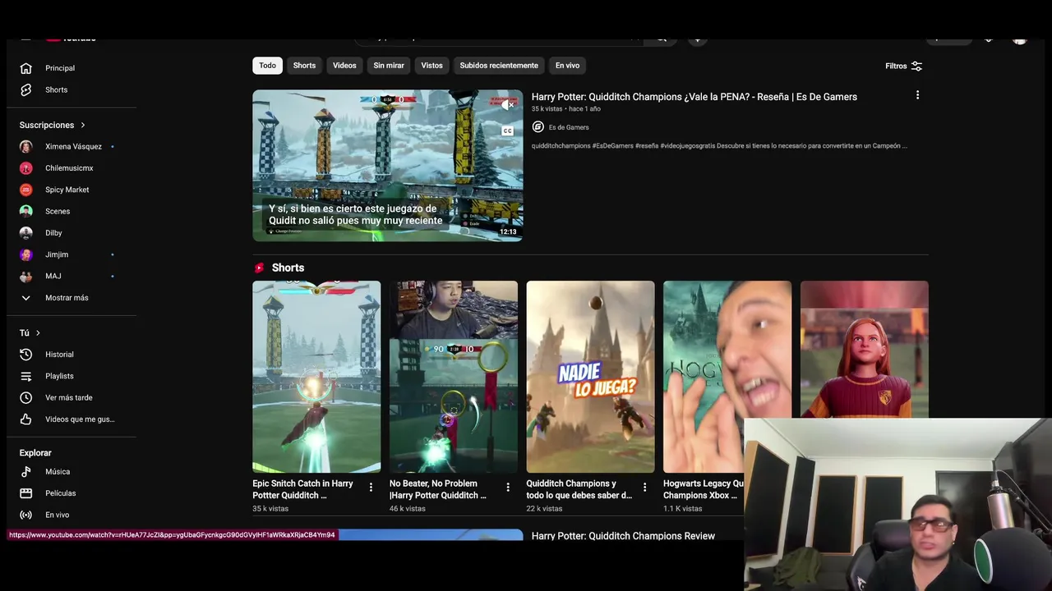The image size is (1052, 591).
Task: Open Playlists icon in sidebar
Action: point(25,376)
